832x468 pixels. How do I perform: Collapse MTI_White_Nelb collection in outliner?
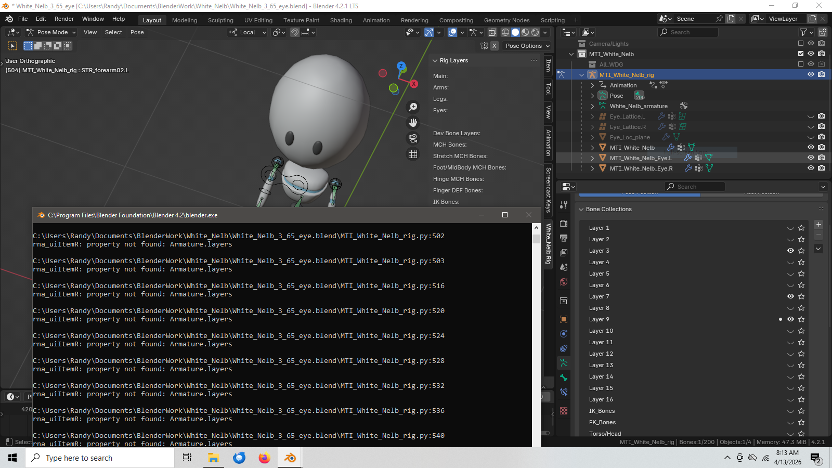(571, 54)
